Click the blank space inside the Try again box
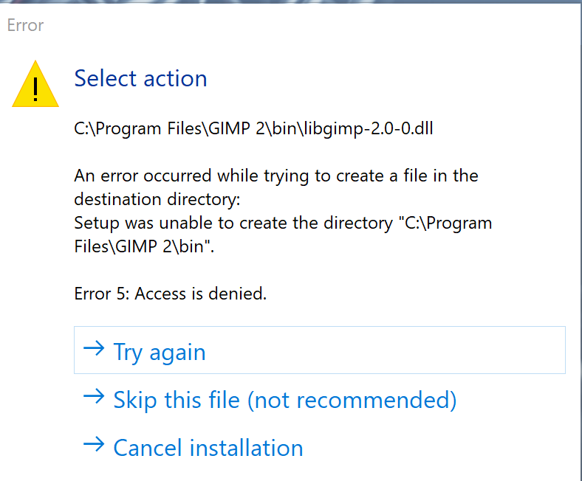The width and height of the screenshot is (582, 481). click(386, 350)
